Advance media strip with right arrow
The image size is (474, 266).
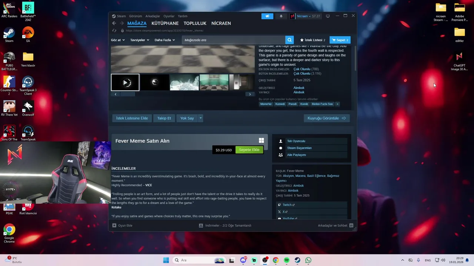[x=250, y=94]
